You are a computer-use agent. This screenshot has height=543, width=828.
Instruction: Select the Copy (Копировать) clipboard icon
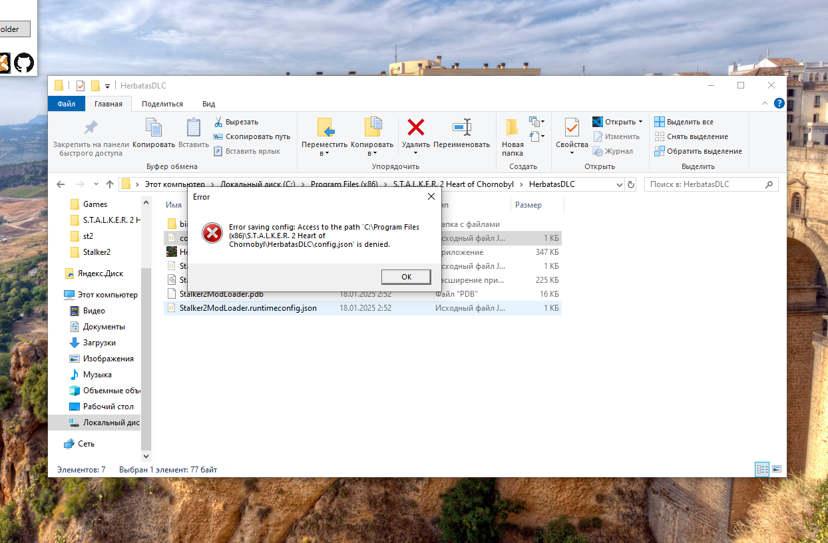point(154,127)
